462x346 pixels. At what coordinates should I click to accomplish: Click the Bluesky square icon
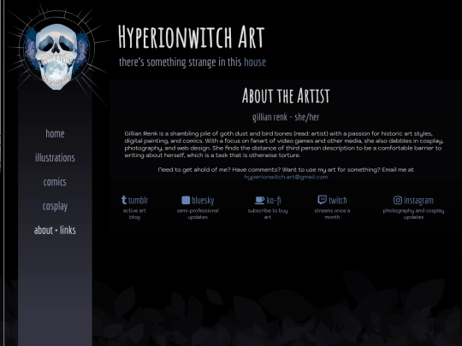click(186, 200)
